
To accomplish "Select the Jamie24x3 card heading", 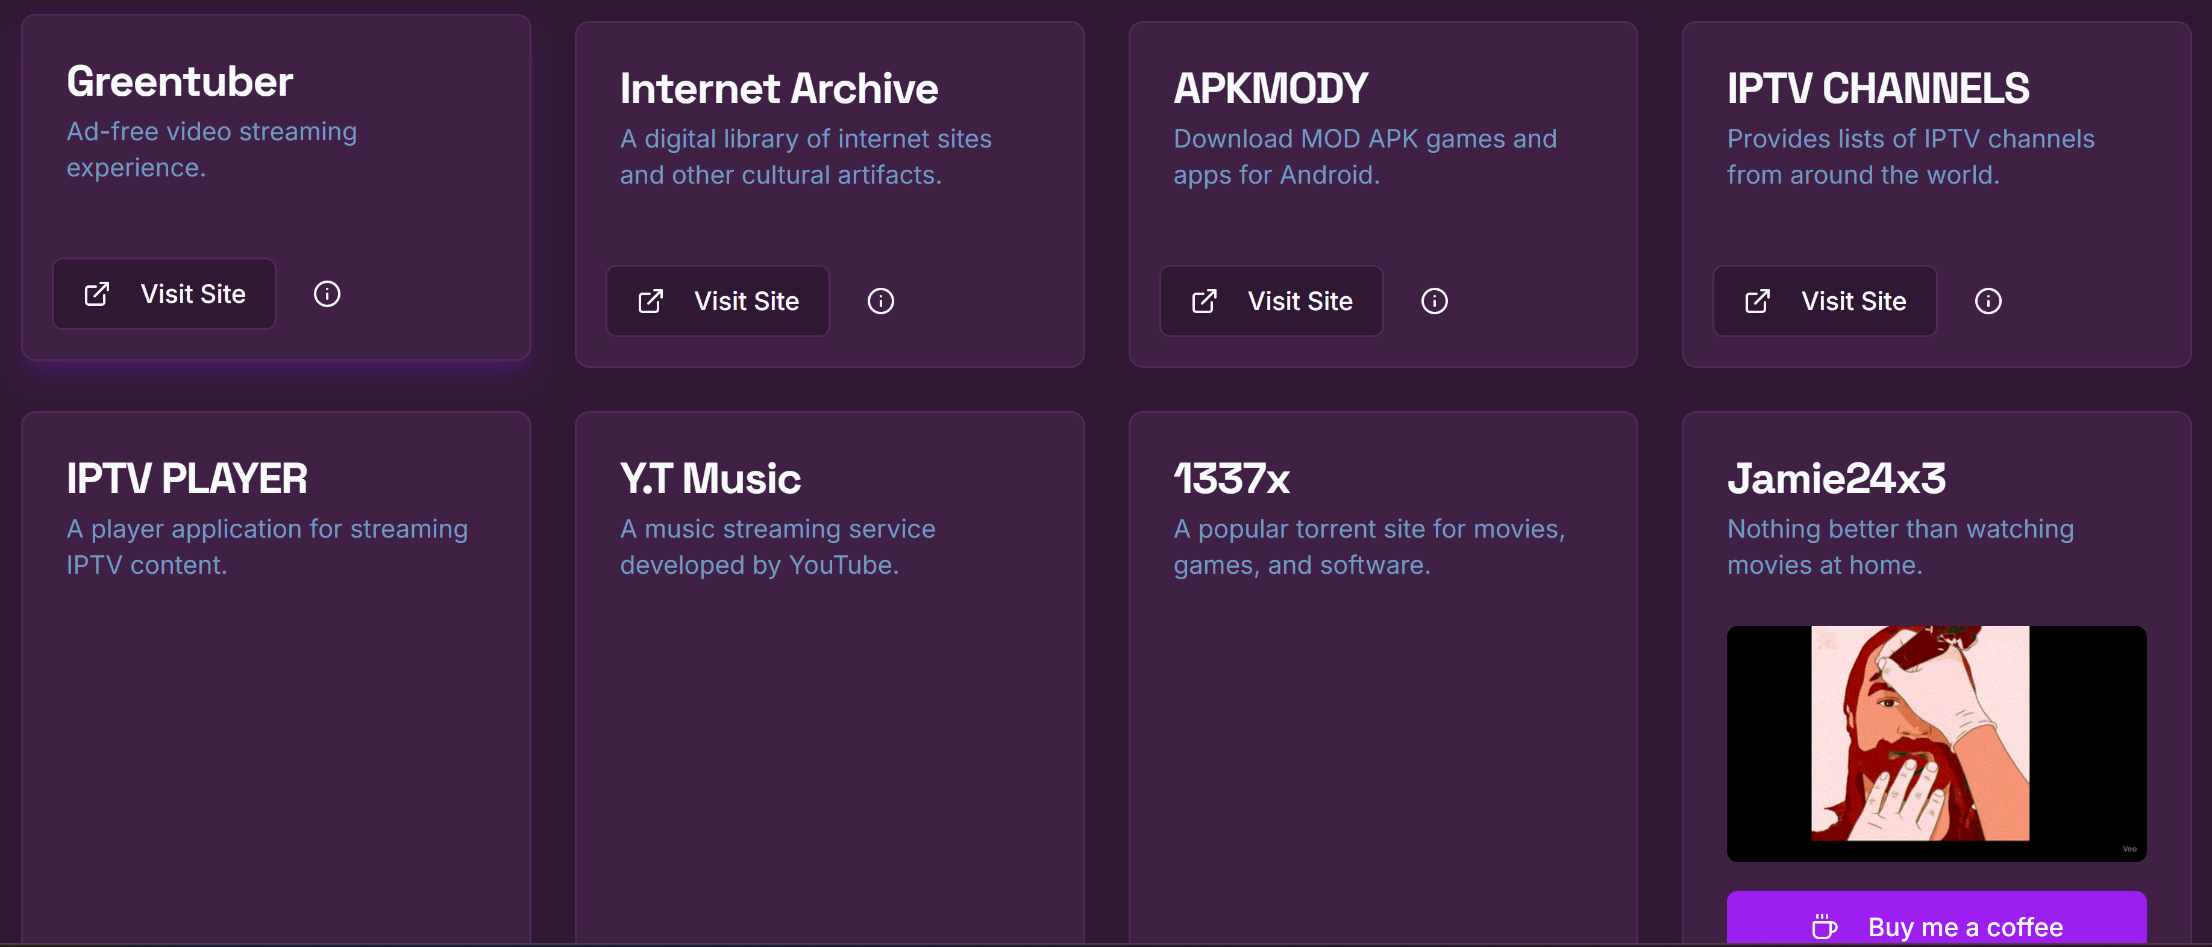I will pos(1836,479).
